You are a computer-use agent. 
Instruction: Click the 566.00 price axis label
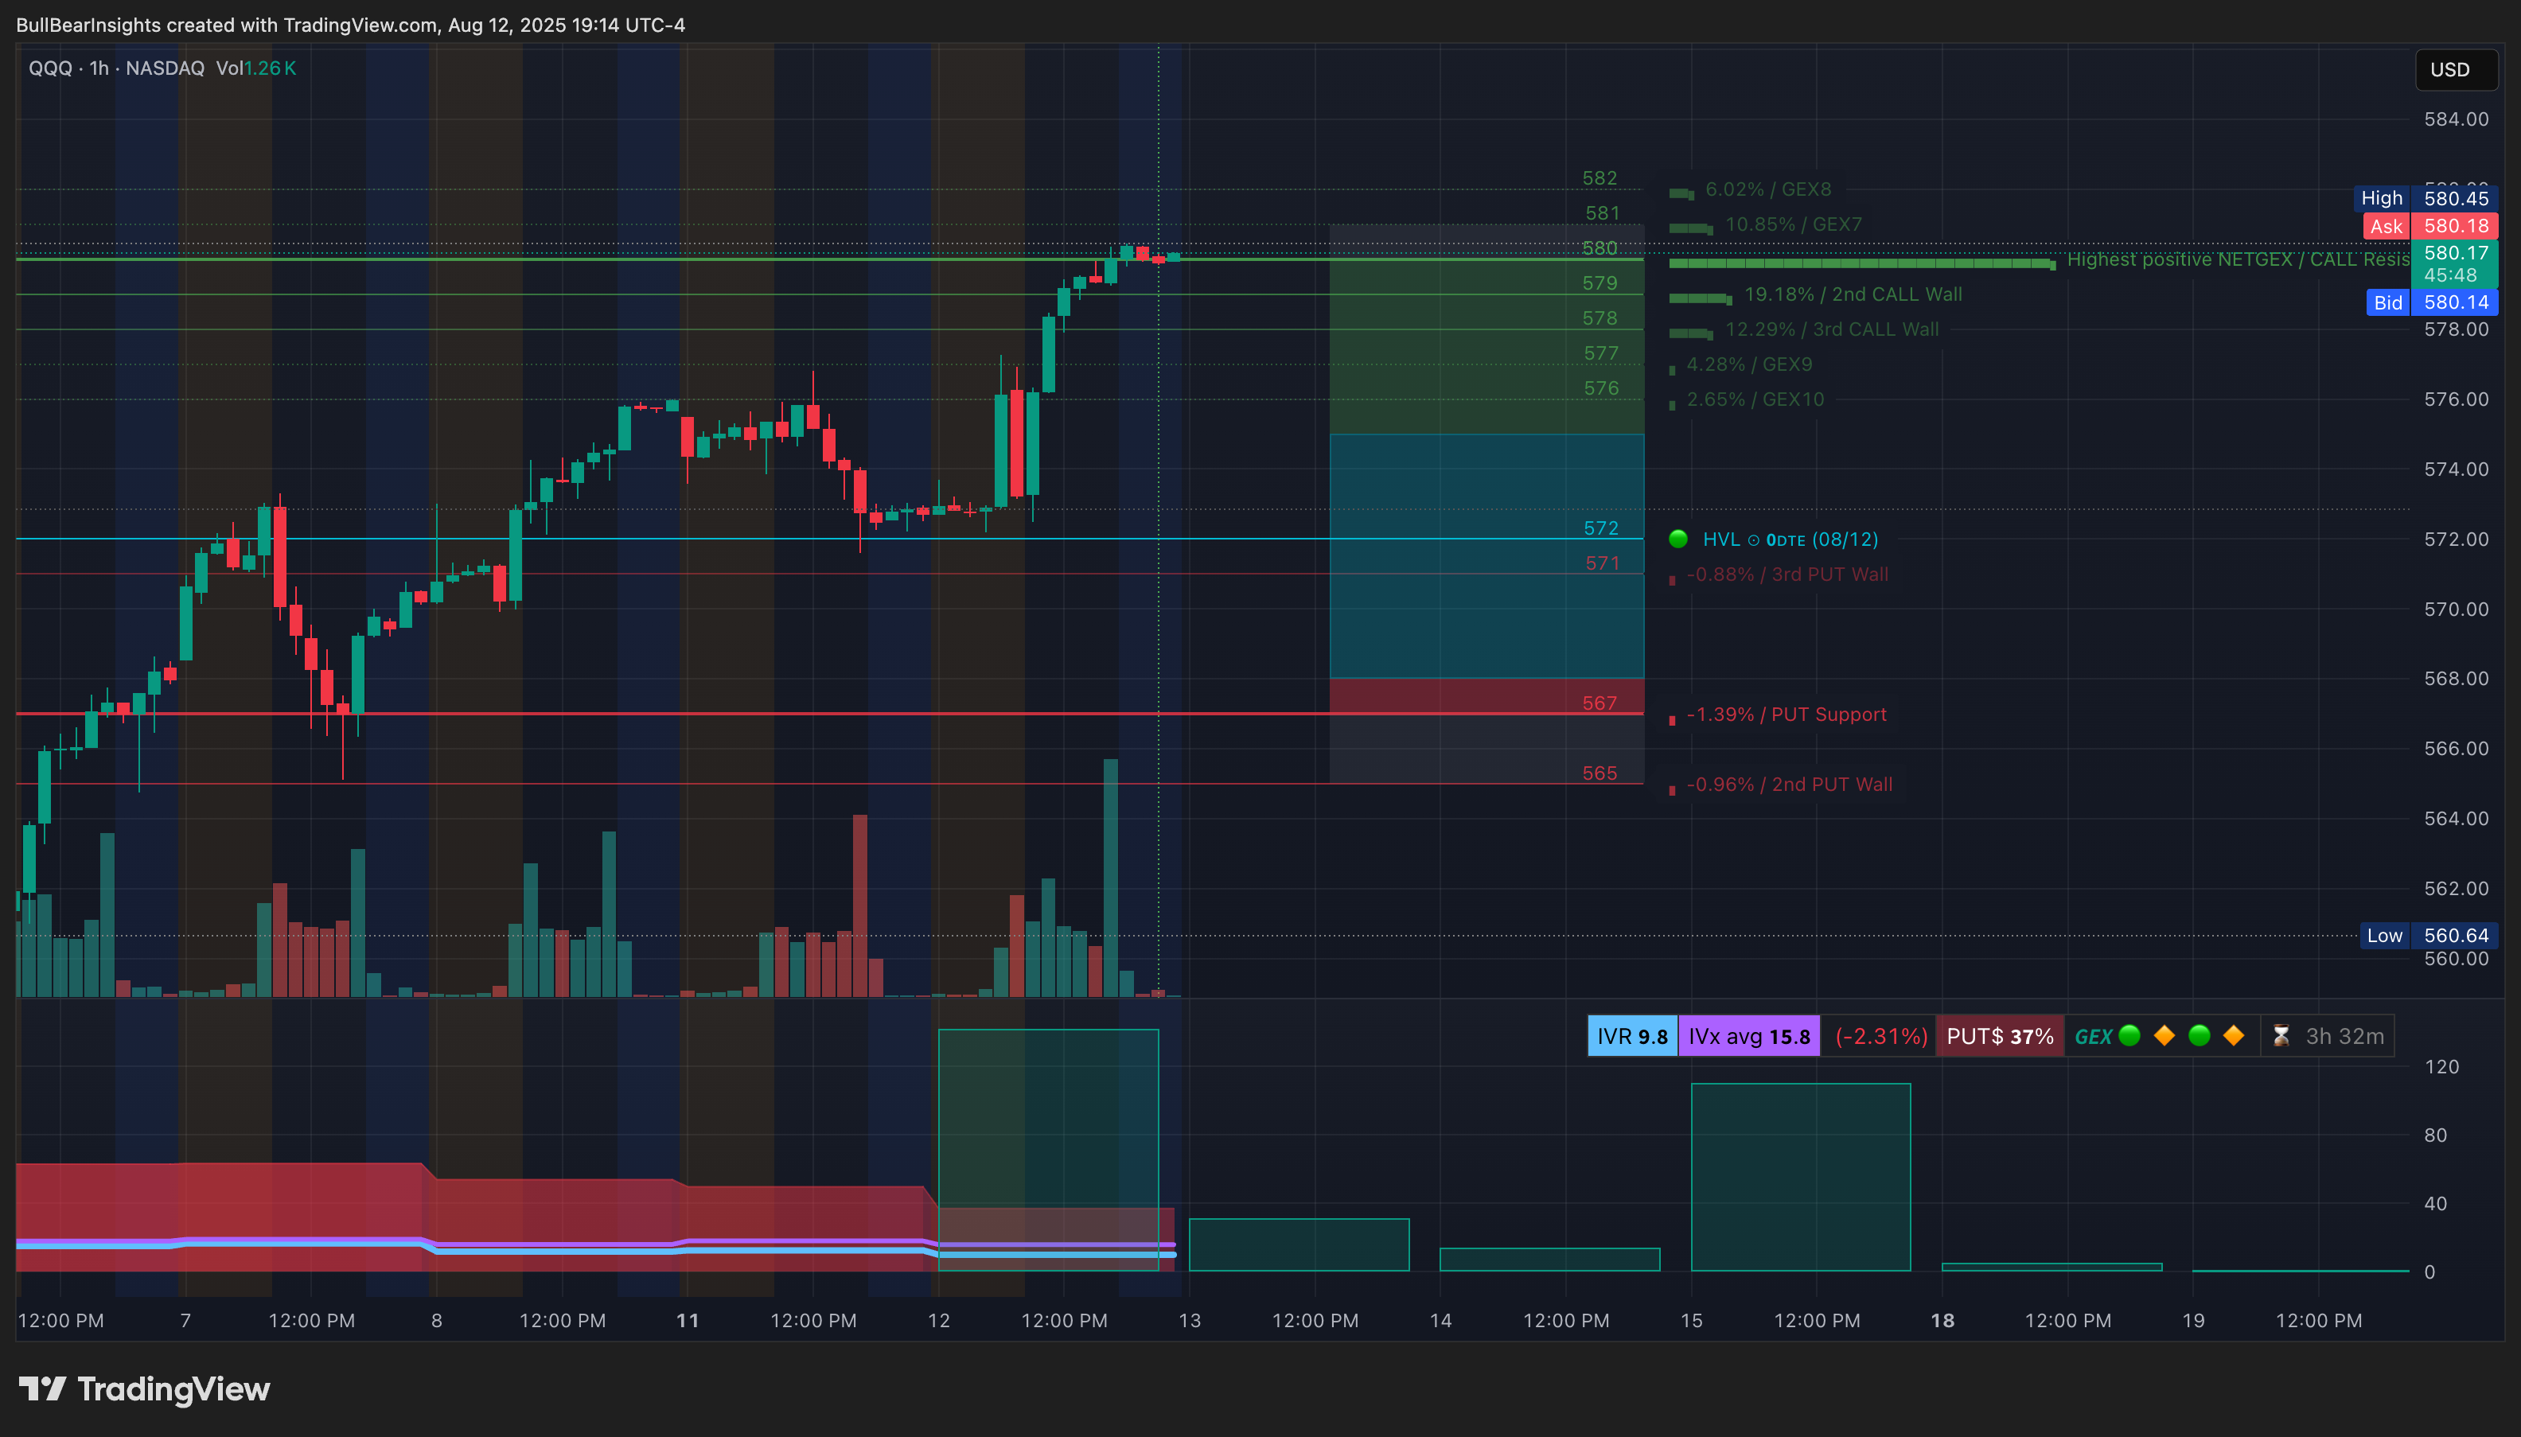2456,748
